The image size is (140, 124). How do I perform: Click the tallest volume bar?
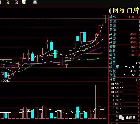pos(97,102)
